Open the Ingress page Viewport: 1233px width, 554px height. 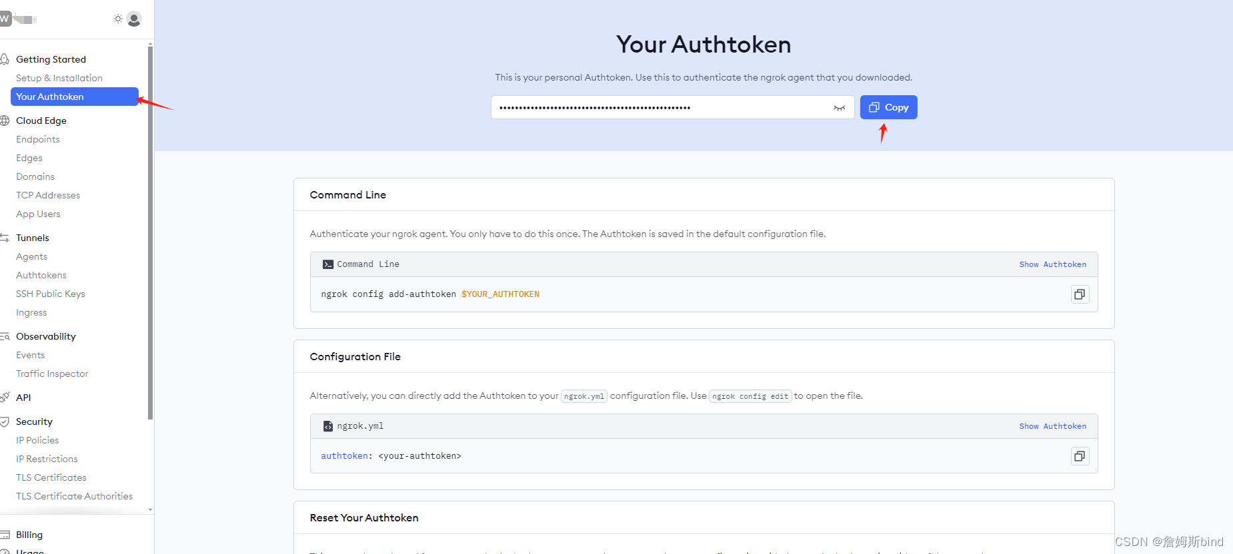31,312
